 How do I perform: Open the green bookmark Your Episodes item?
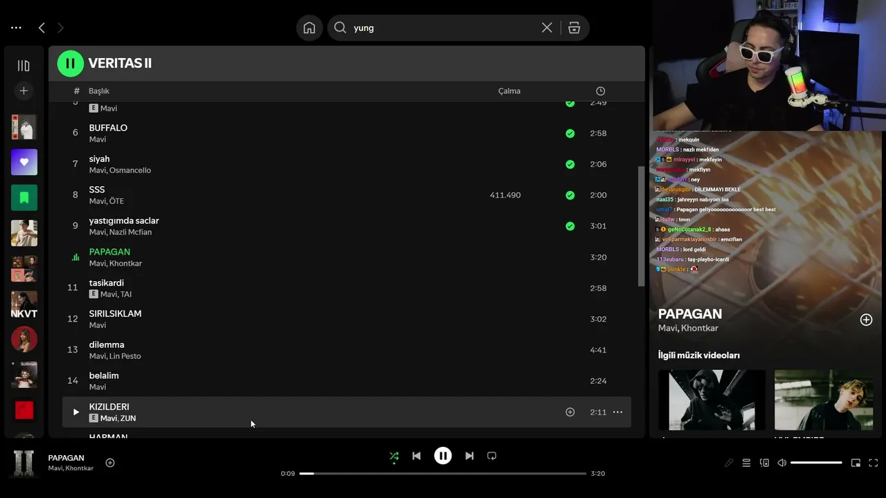point(24,198)
